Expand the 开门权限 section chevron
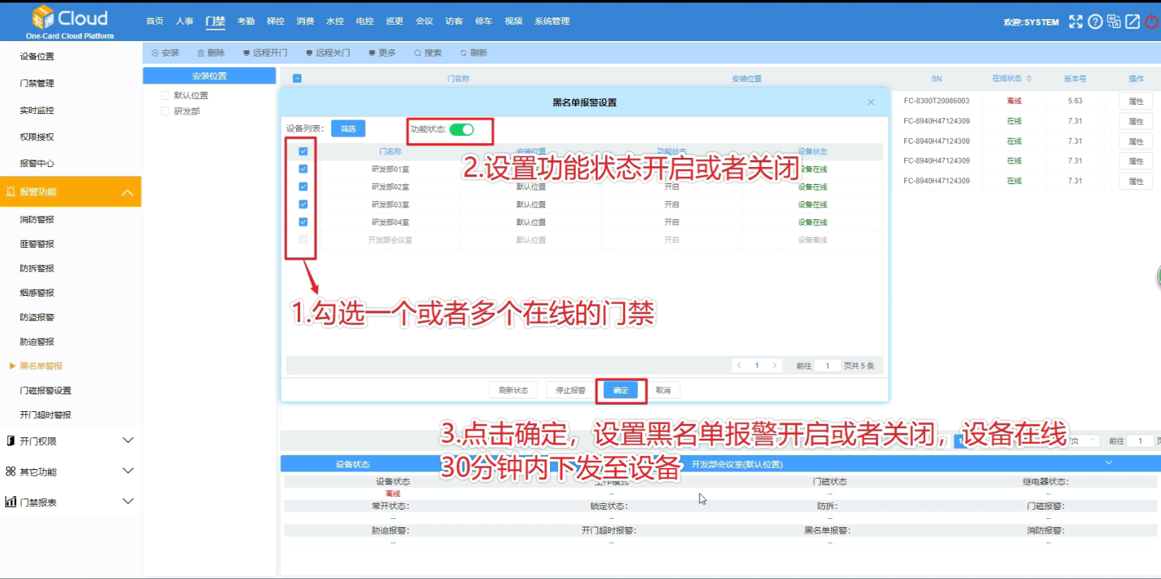The width and height of the screenshot is (1161, 579). coord(128,440)
